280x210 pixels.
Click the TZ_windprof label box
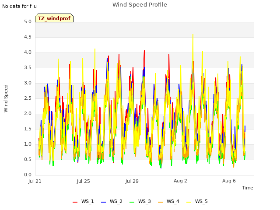point(54,18)
